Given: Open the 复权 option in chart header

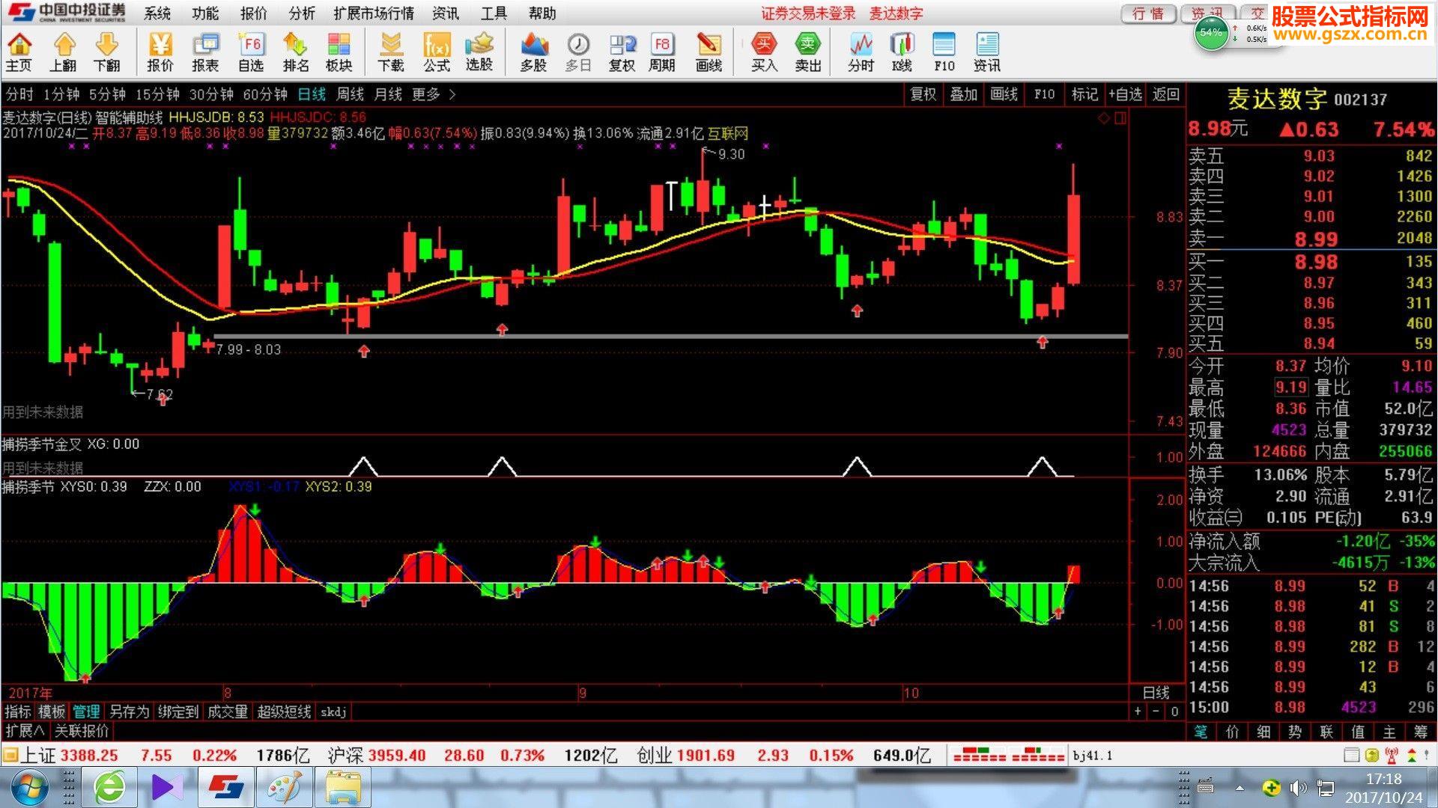Looking at the screenshot, I should [x=923, y=94].
